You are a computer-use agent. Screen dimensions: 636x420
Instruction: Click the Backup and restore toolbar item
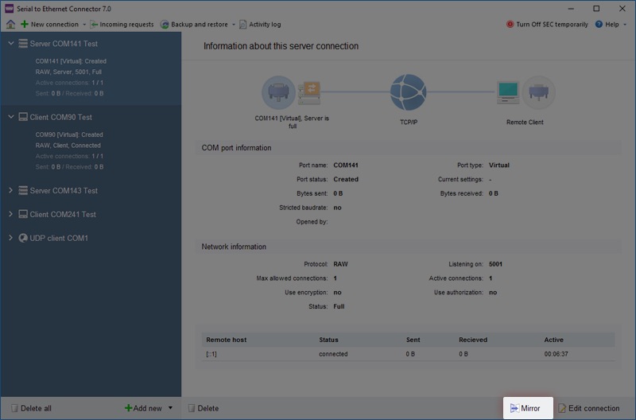[x=194, y=25]
